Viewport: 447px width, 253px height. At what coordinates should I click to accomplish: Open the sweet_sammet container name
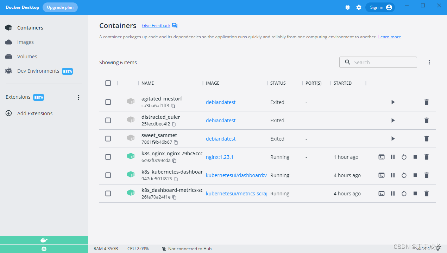(159, 135)
